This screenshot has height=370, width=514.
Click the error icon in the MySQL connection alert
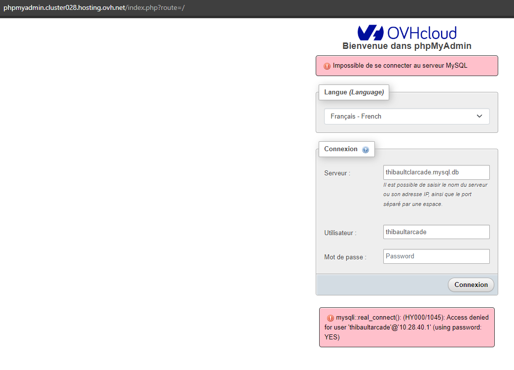[327, 66]
